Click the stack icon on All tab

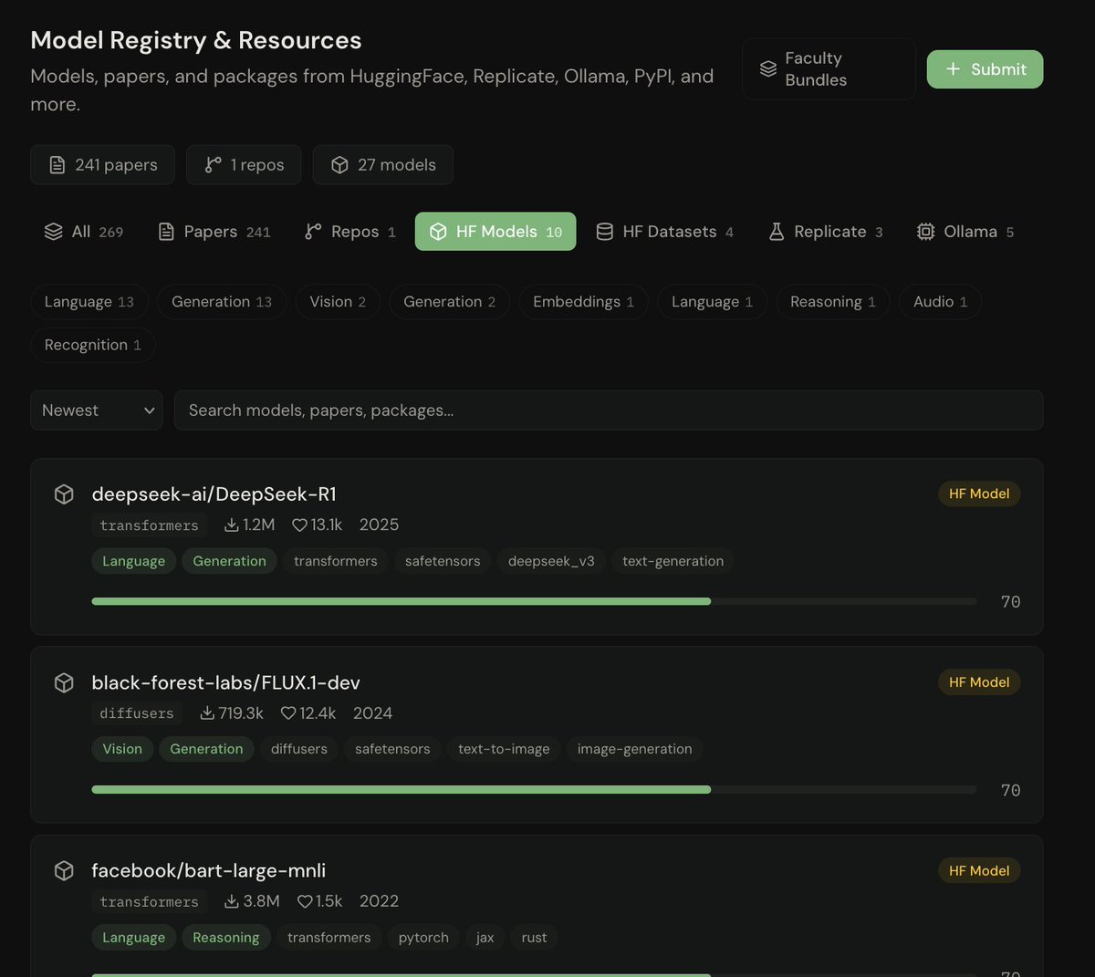(x=54, y=232)
